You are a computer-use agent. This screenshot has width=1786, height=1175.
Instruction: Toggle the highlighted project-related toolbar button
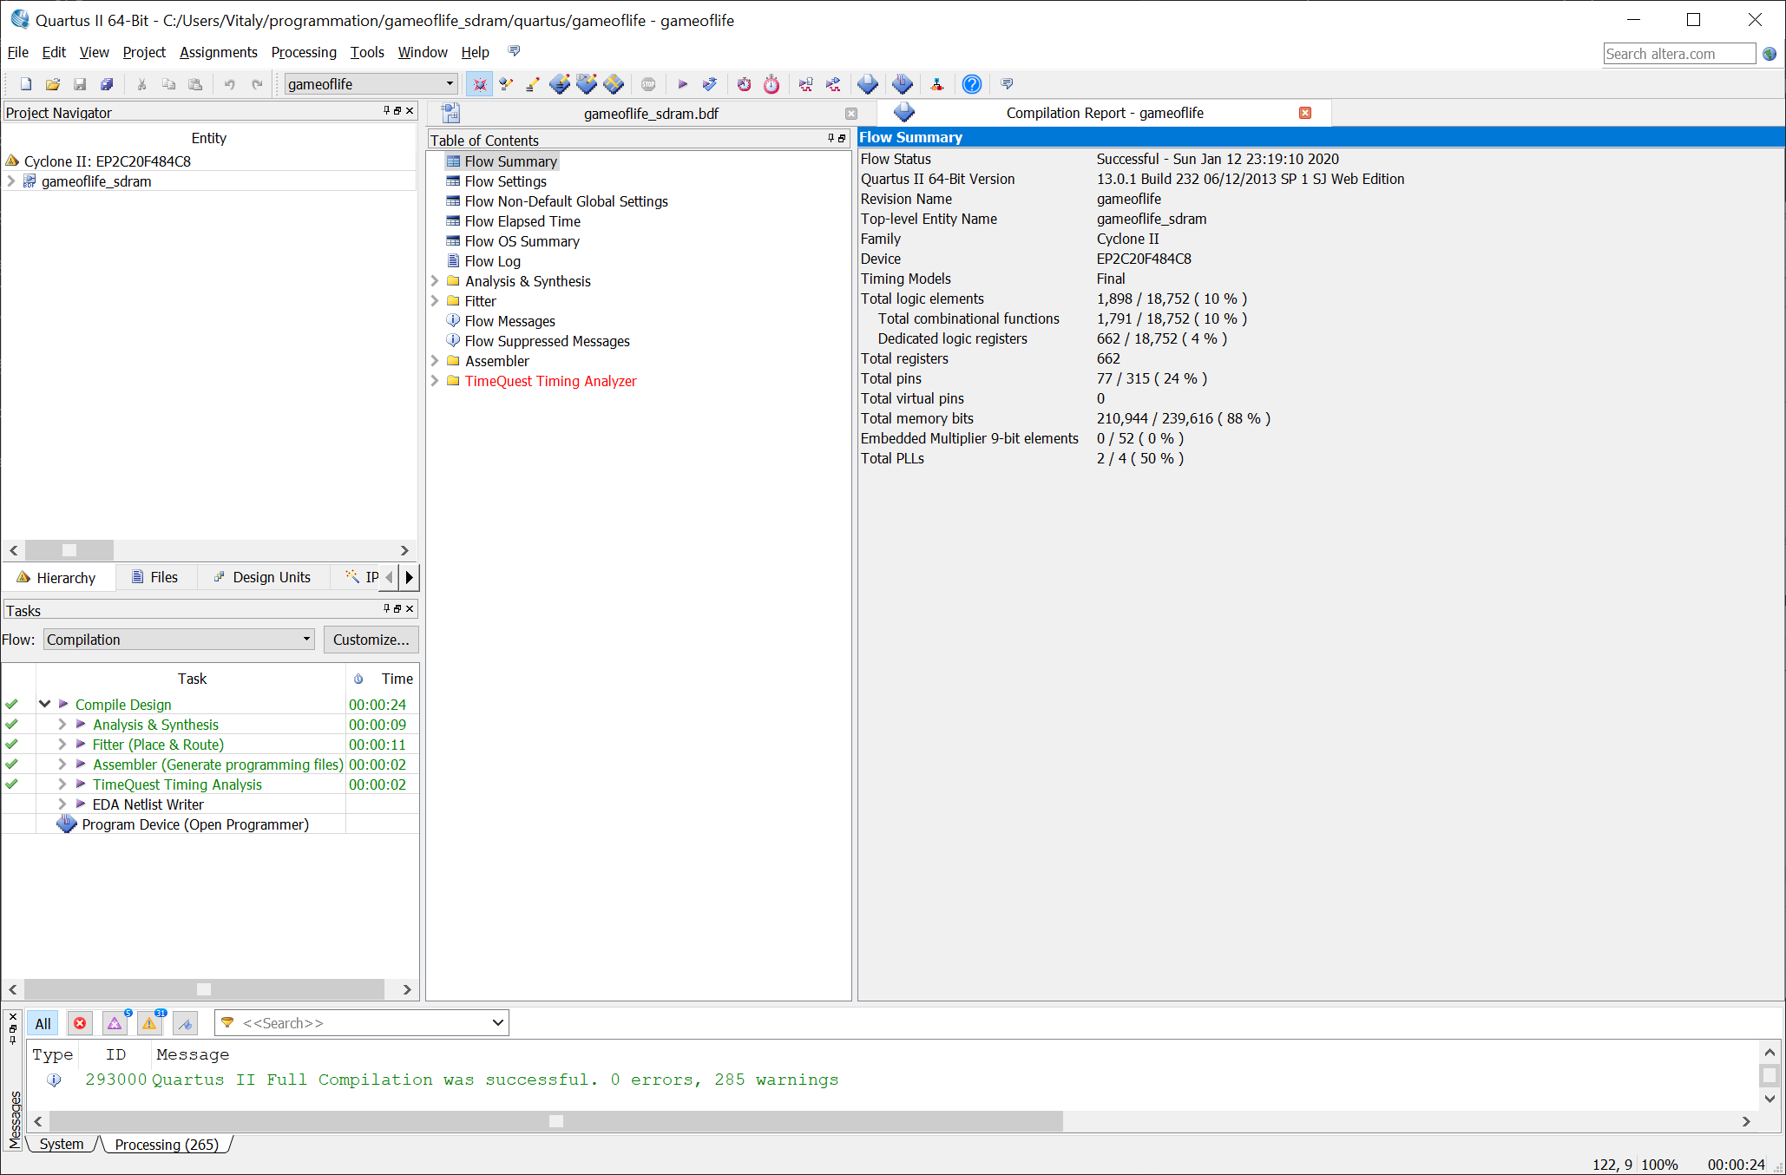coord(479,84)
